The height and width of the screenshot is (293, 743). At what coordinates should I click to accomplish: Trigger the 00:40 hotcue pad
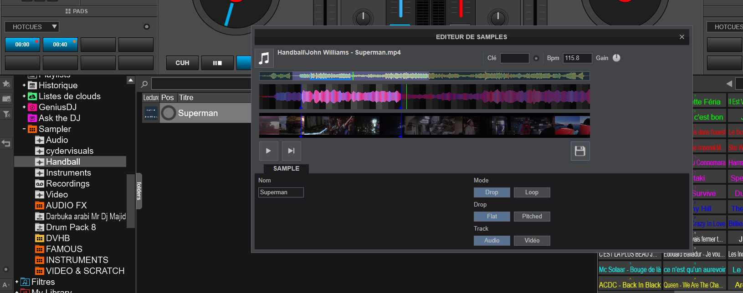pos(60,45)
